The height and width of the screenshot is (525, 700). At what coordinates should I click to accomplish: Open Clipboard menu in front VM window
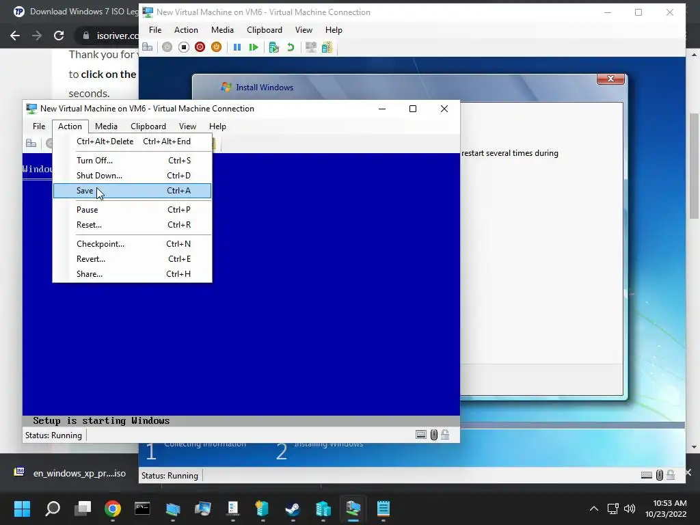[x=148, y=126]
